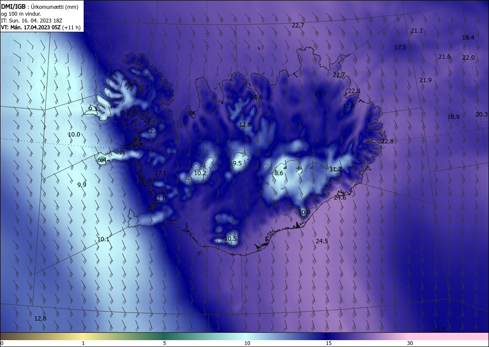Click the 9.5 value on the map

click(x=237, y=163)
